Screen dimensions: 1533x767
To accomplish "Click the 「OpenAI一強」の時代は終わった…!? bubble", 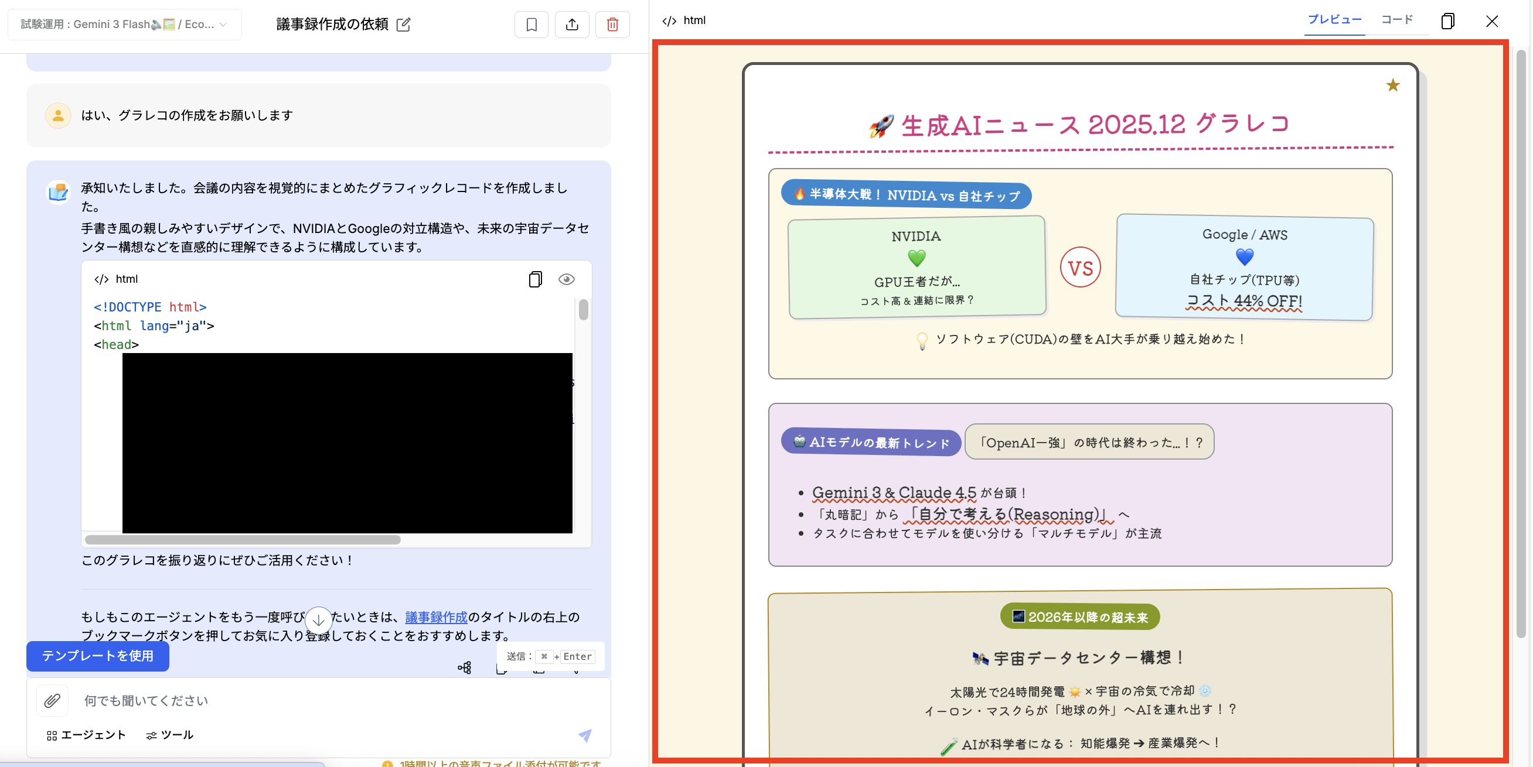I will [x=1089, y=442].
